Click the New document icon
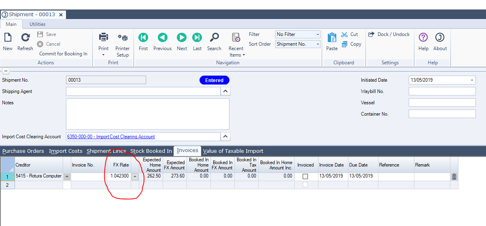Image resolution: width=486 pixels, height=226 pixels. (8, 38)
